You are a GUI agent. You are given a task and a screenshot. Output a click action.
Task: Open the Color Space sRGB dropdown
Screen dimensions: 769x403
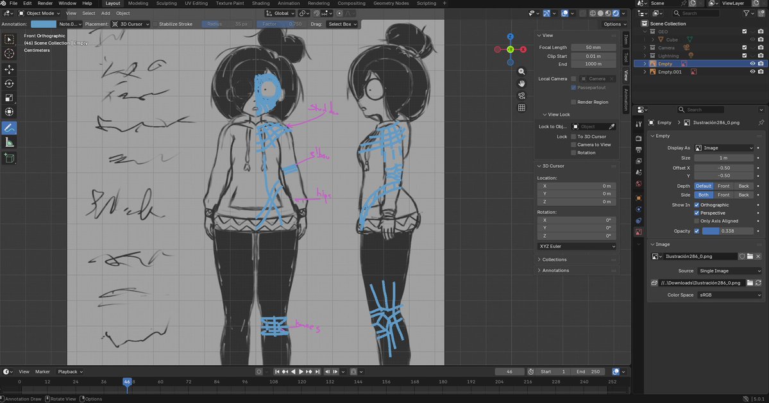click(729, 295)
